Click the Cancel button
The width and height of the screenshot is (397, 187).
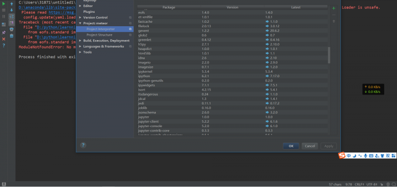[310, 146]
